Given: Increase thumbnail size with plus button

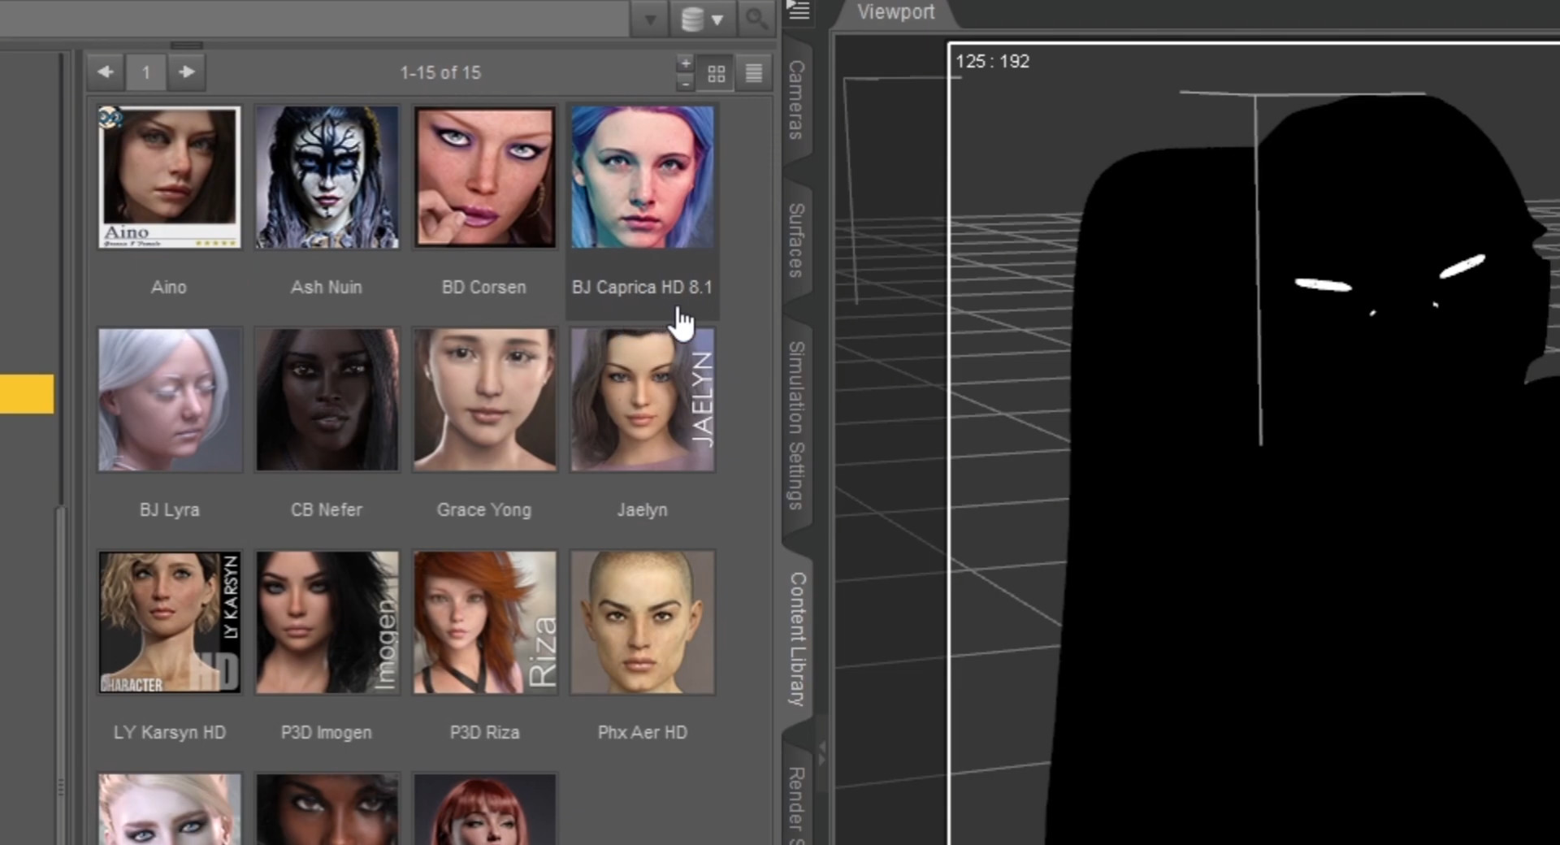Looking at the screenshot, I should (x=685, y=63).
